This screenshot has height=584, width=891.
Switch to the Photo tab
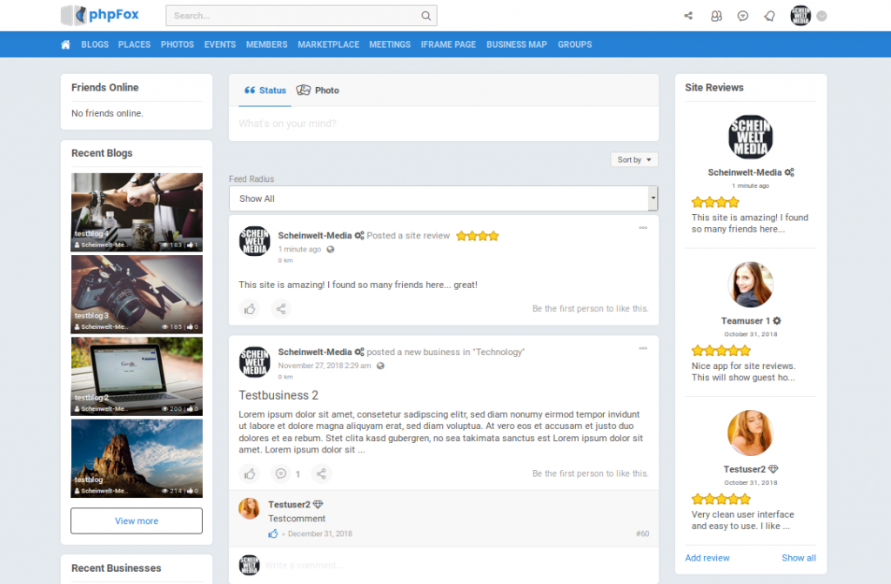(318, 90)
